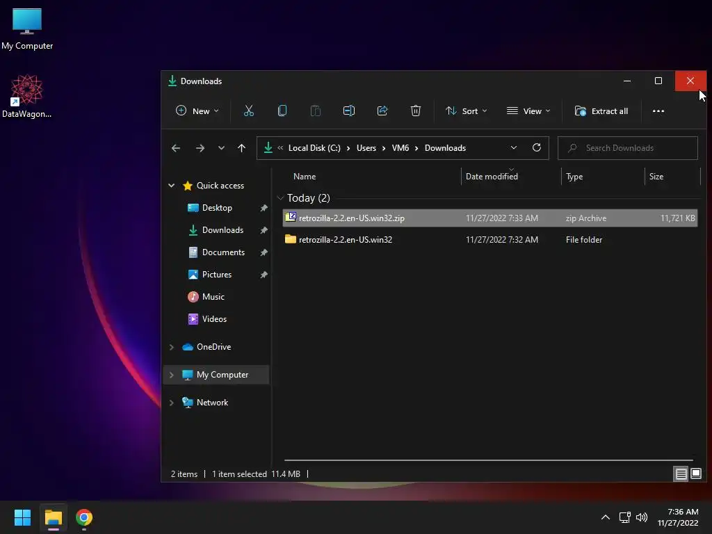Click the Rename icon in toolbar
The height and width of the screenshot is (534, 712).
(349, 111)
